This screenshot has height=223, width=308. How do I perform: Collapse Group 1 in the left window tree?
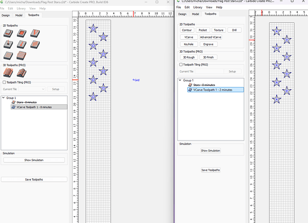4,97
